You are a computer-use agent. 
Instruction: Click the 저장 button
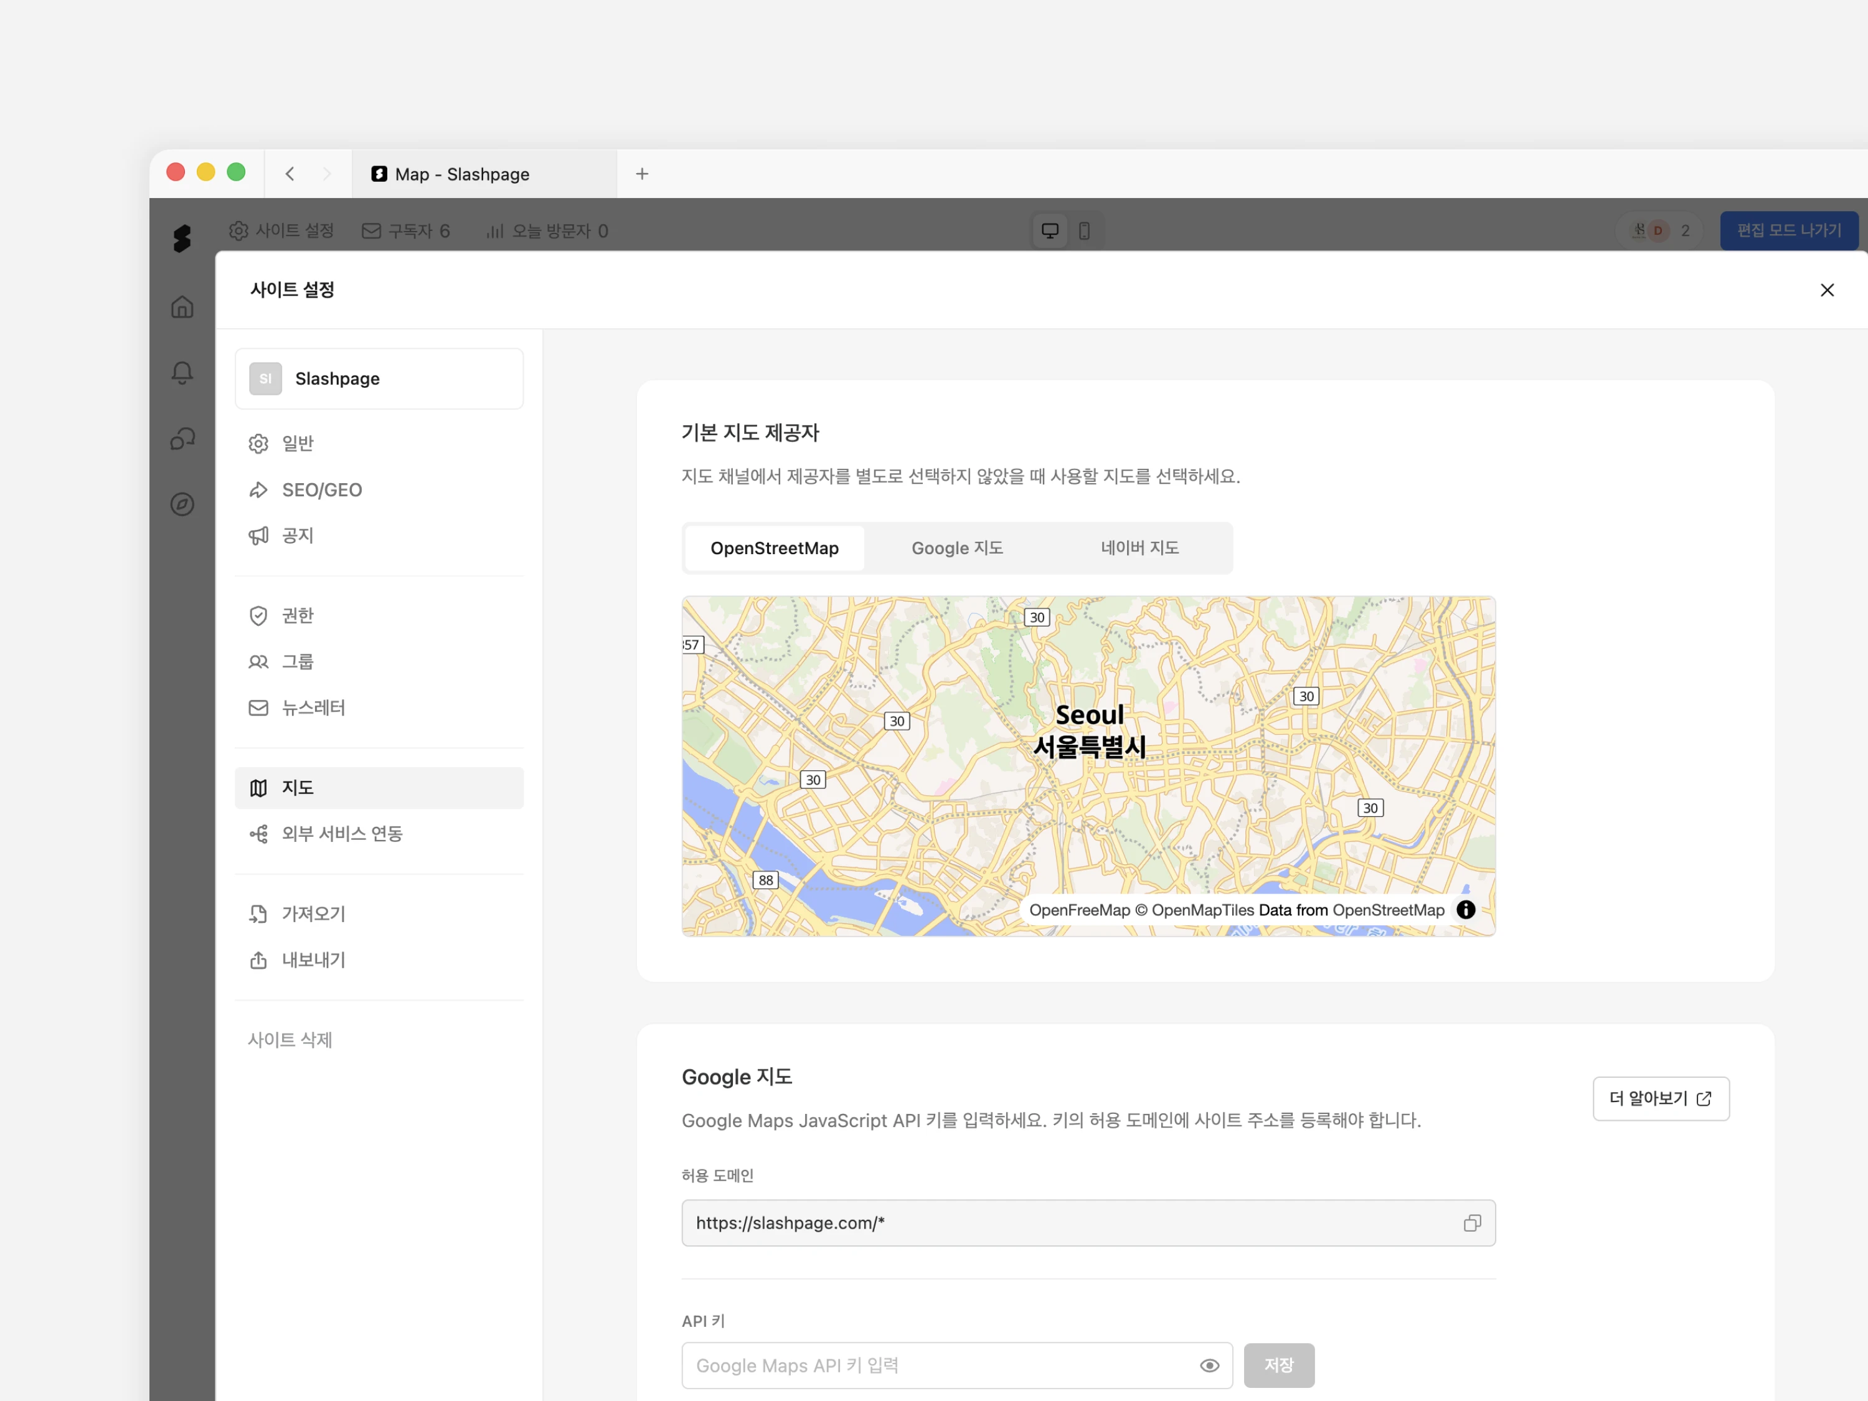point(1278,1366)
